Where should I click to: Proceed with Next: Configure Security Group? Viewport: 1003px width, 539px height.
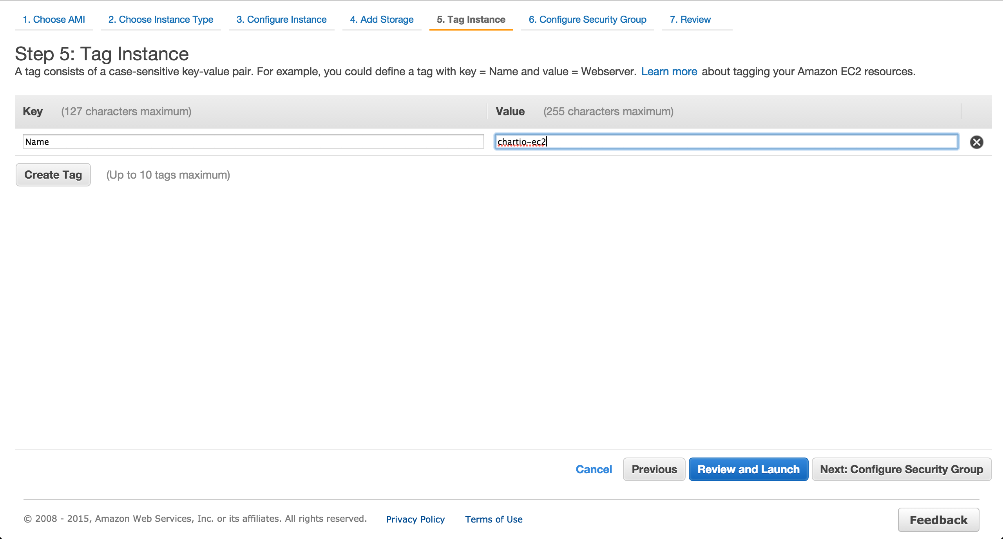(x=902, y=469)
